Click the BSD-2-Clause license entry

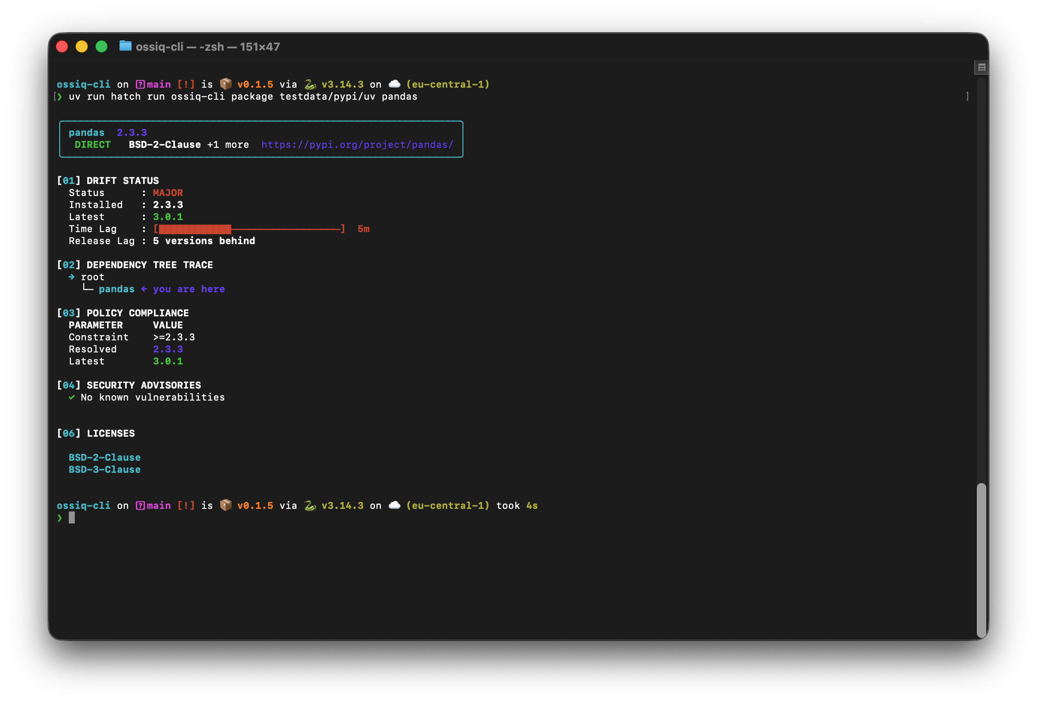tap(104, 457)
